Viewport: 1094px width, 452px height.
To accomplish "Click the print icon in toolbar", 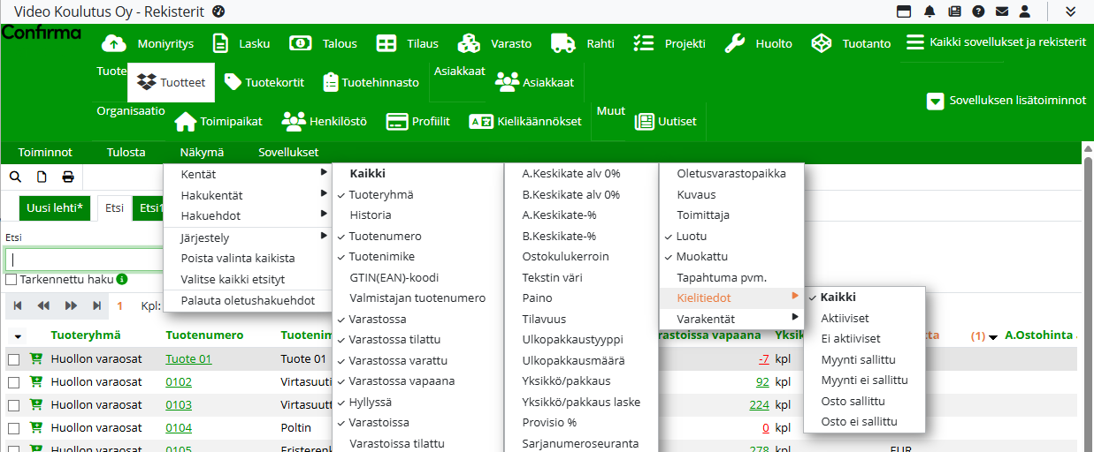I will coord(67,177).
